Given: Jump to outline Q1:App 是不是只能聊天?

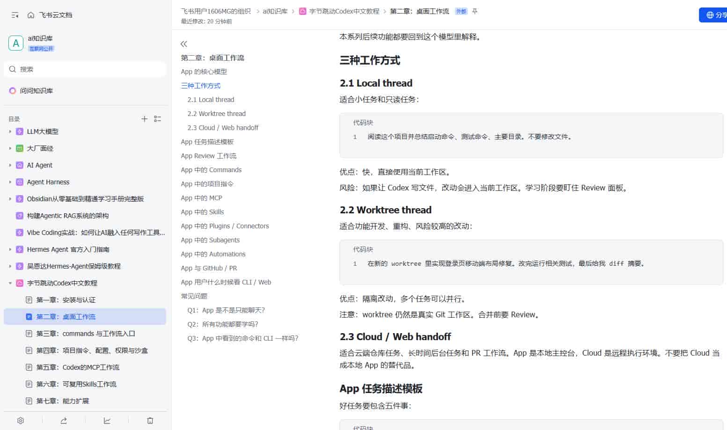Looking at the screenshot, I should pos(226,310).
